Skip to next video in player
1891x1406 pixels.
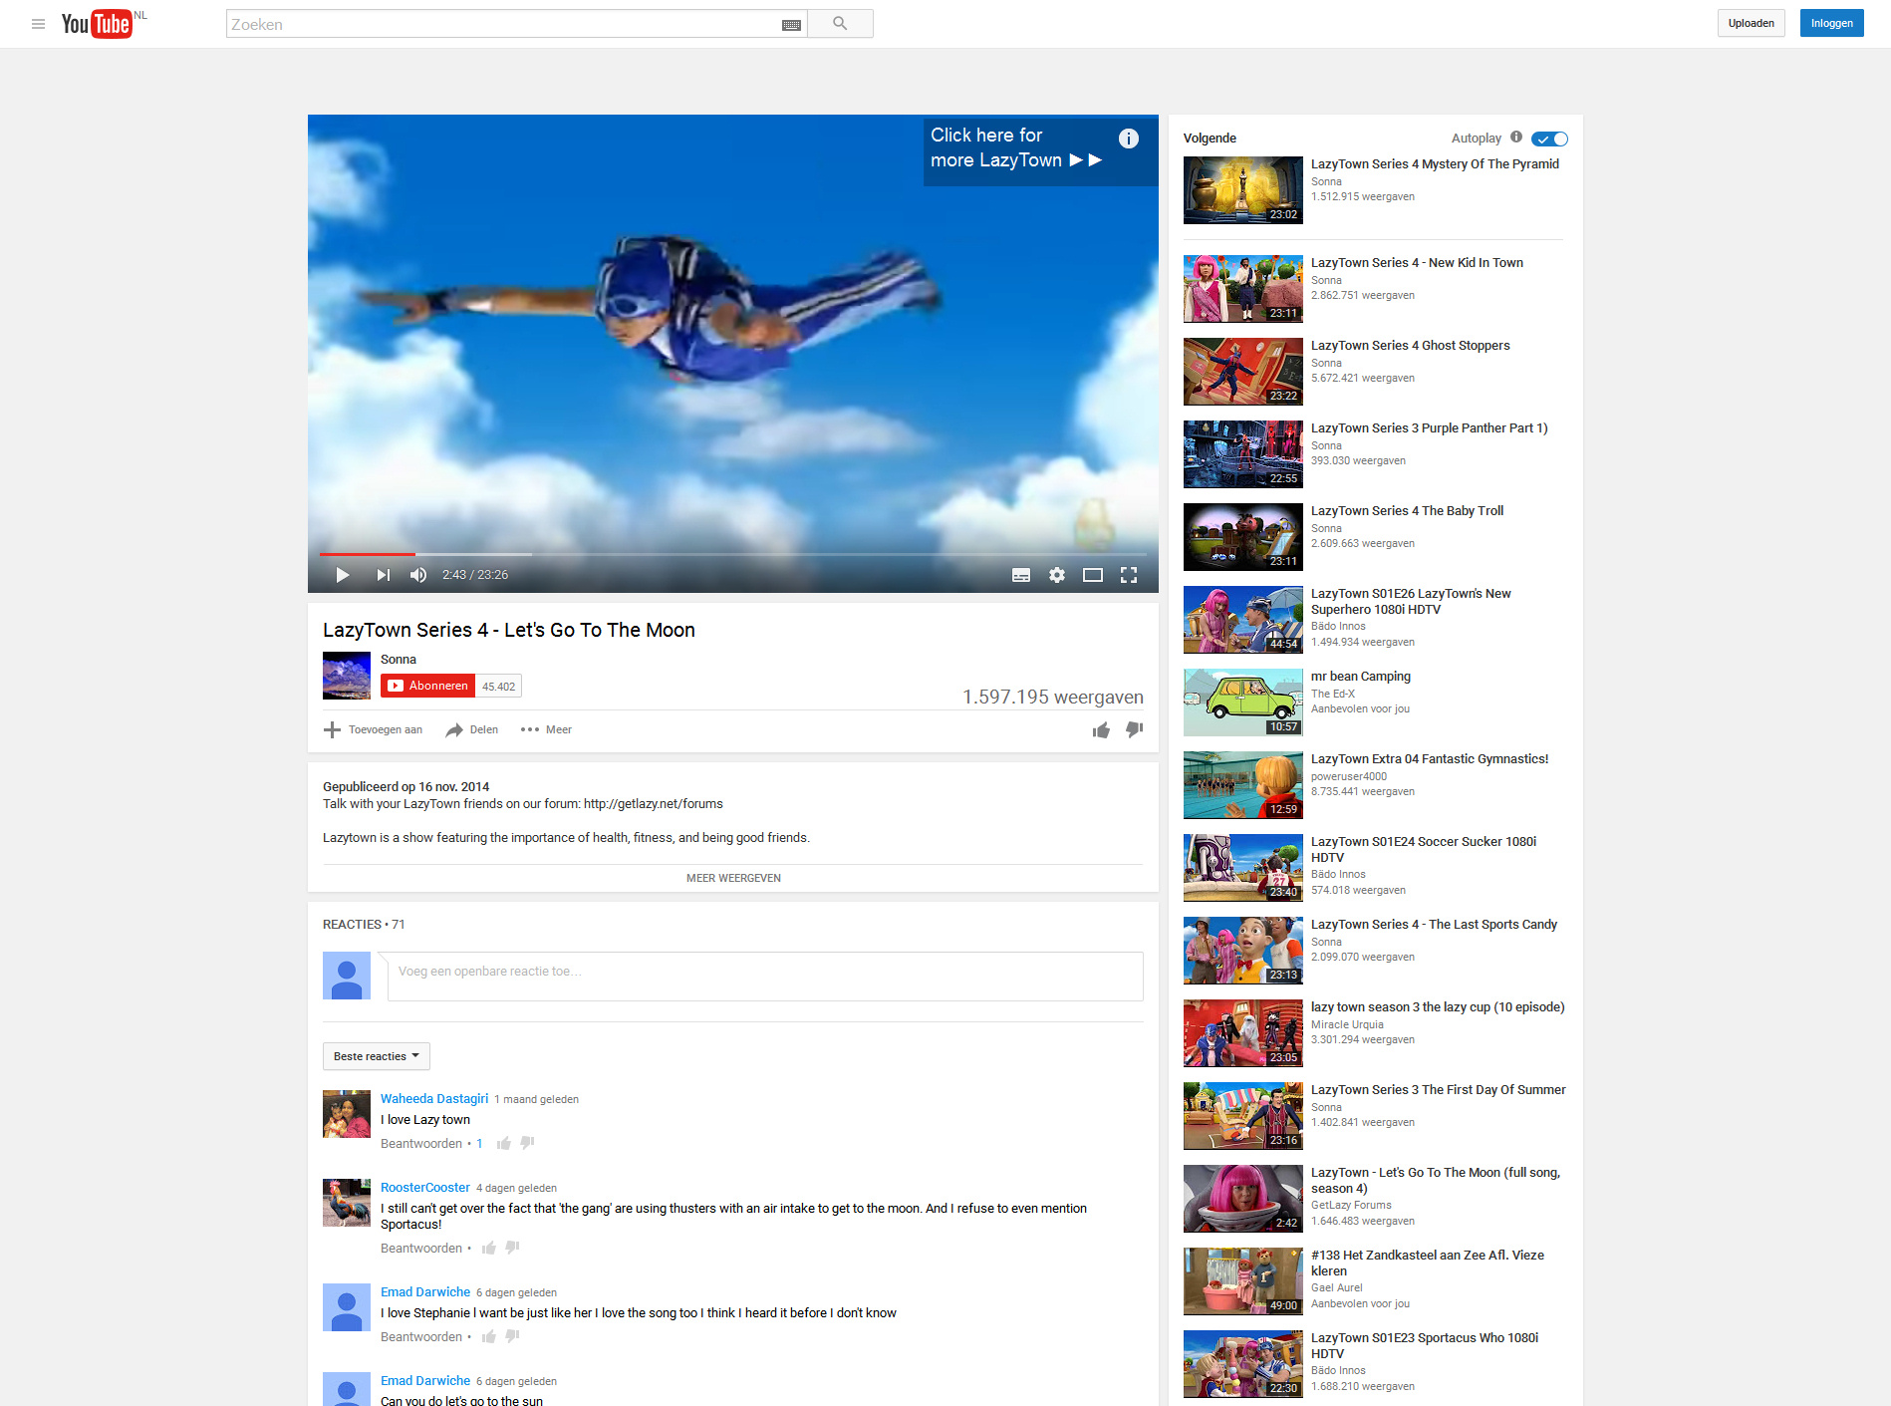383,575
